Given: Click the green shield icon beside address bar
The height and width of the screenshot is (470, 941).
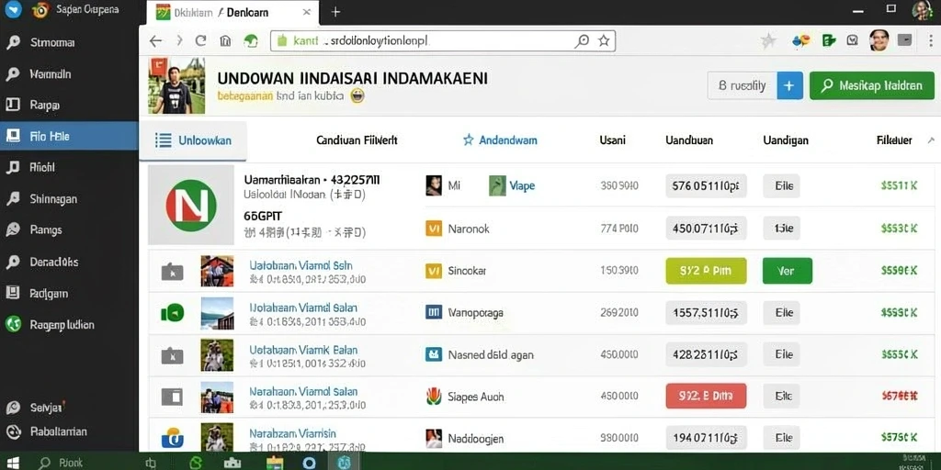Looking at the screenshot, I should pyautogui.click(x=251, y=40).
